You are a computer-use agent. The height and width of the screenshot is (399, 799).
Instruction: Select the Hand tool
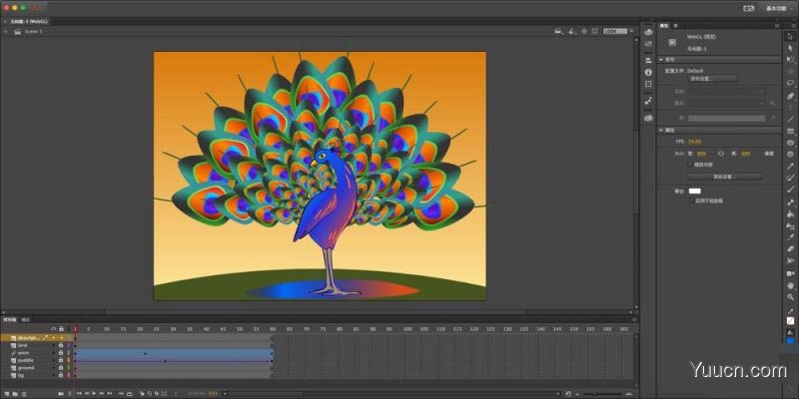pyautogui.click(x=790, y=285)
